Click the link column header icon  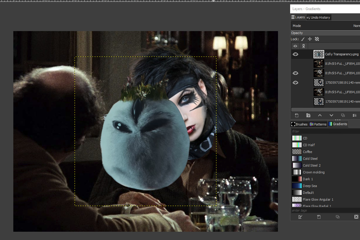coord(303,46)
